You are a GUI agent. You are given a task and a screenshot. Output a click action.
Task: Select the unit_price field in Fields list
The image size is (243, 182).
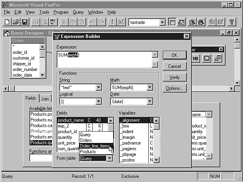click(x=68, y=143)
